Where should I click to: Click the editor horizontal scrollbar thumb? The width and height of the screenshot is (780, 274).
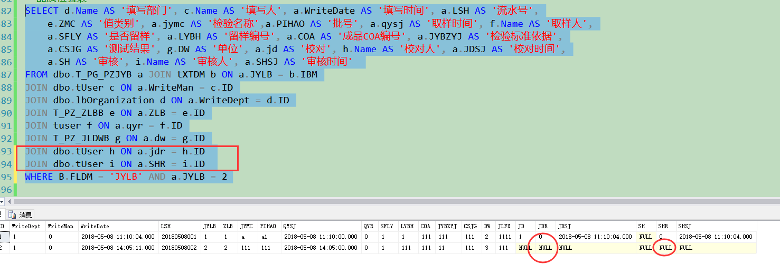click(396, 202)
